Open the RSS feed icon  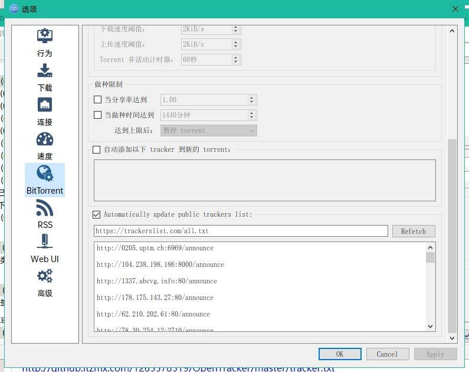45,208
